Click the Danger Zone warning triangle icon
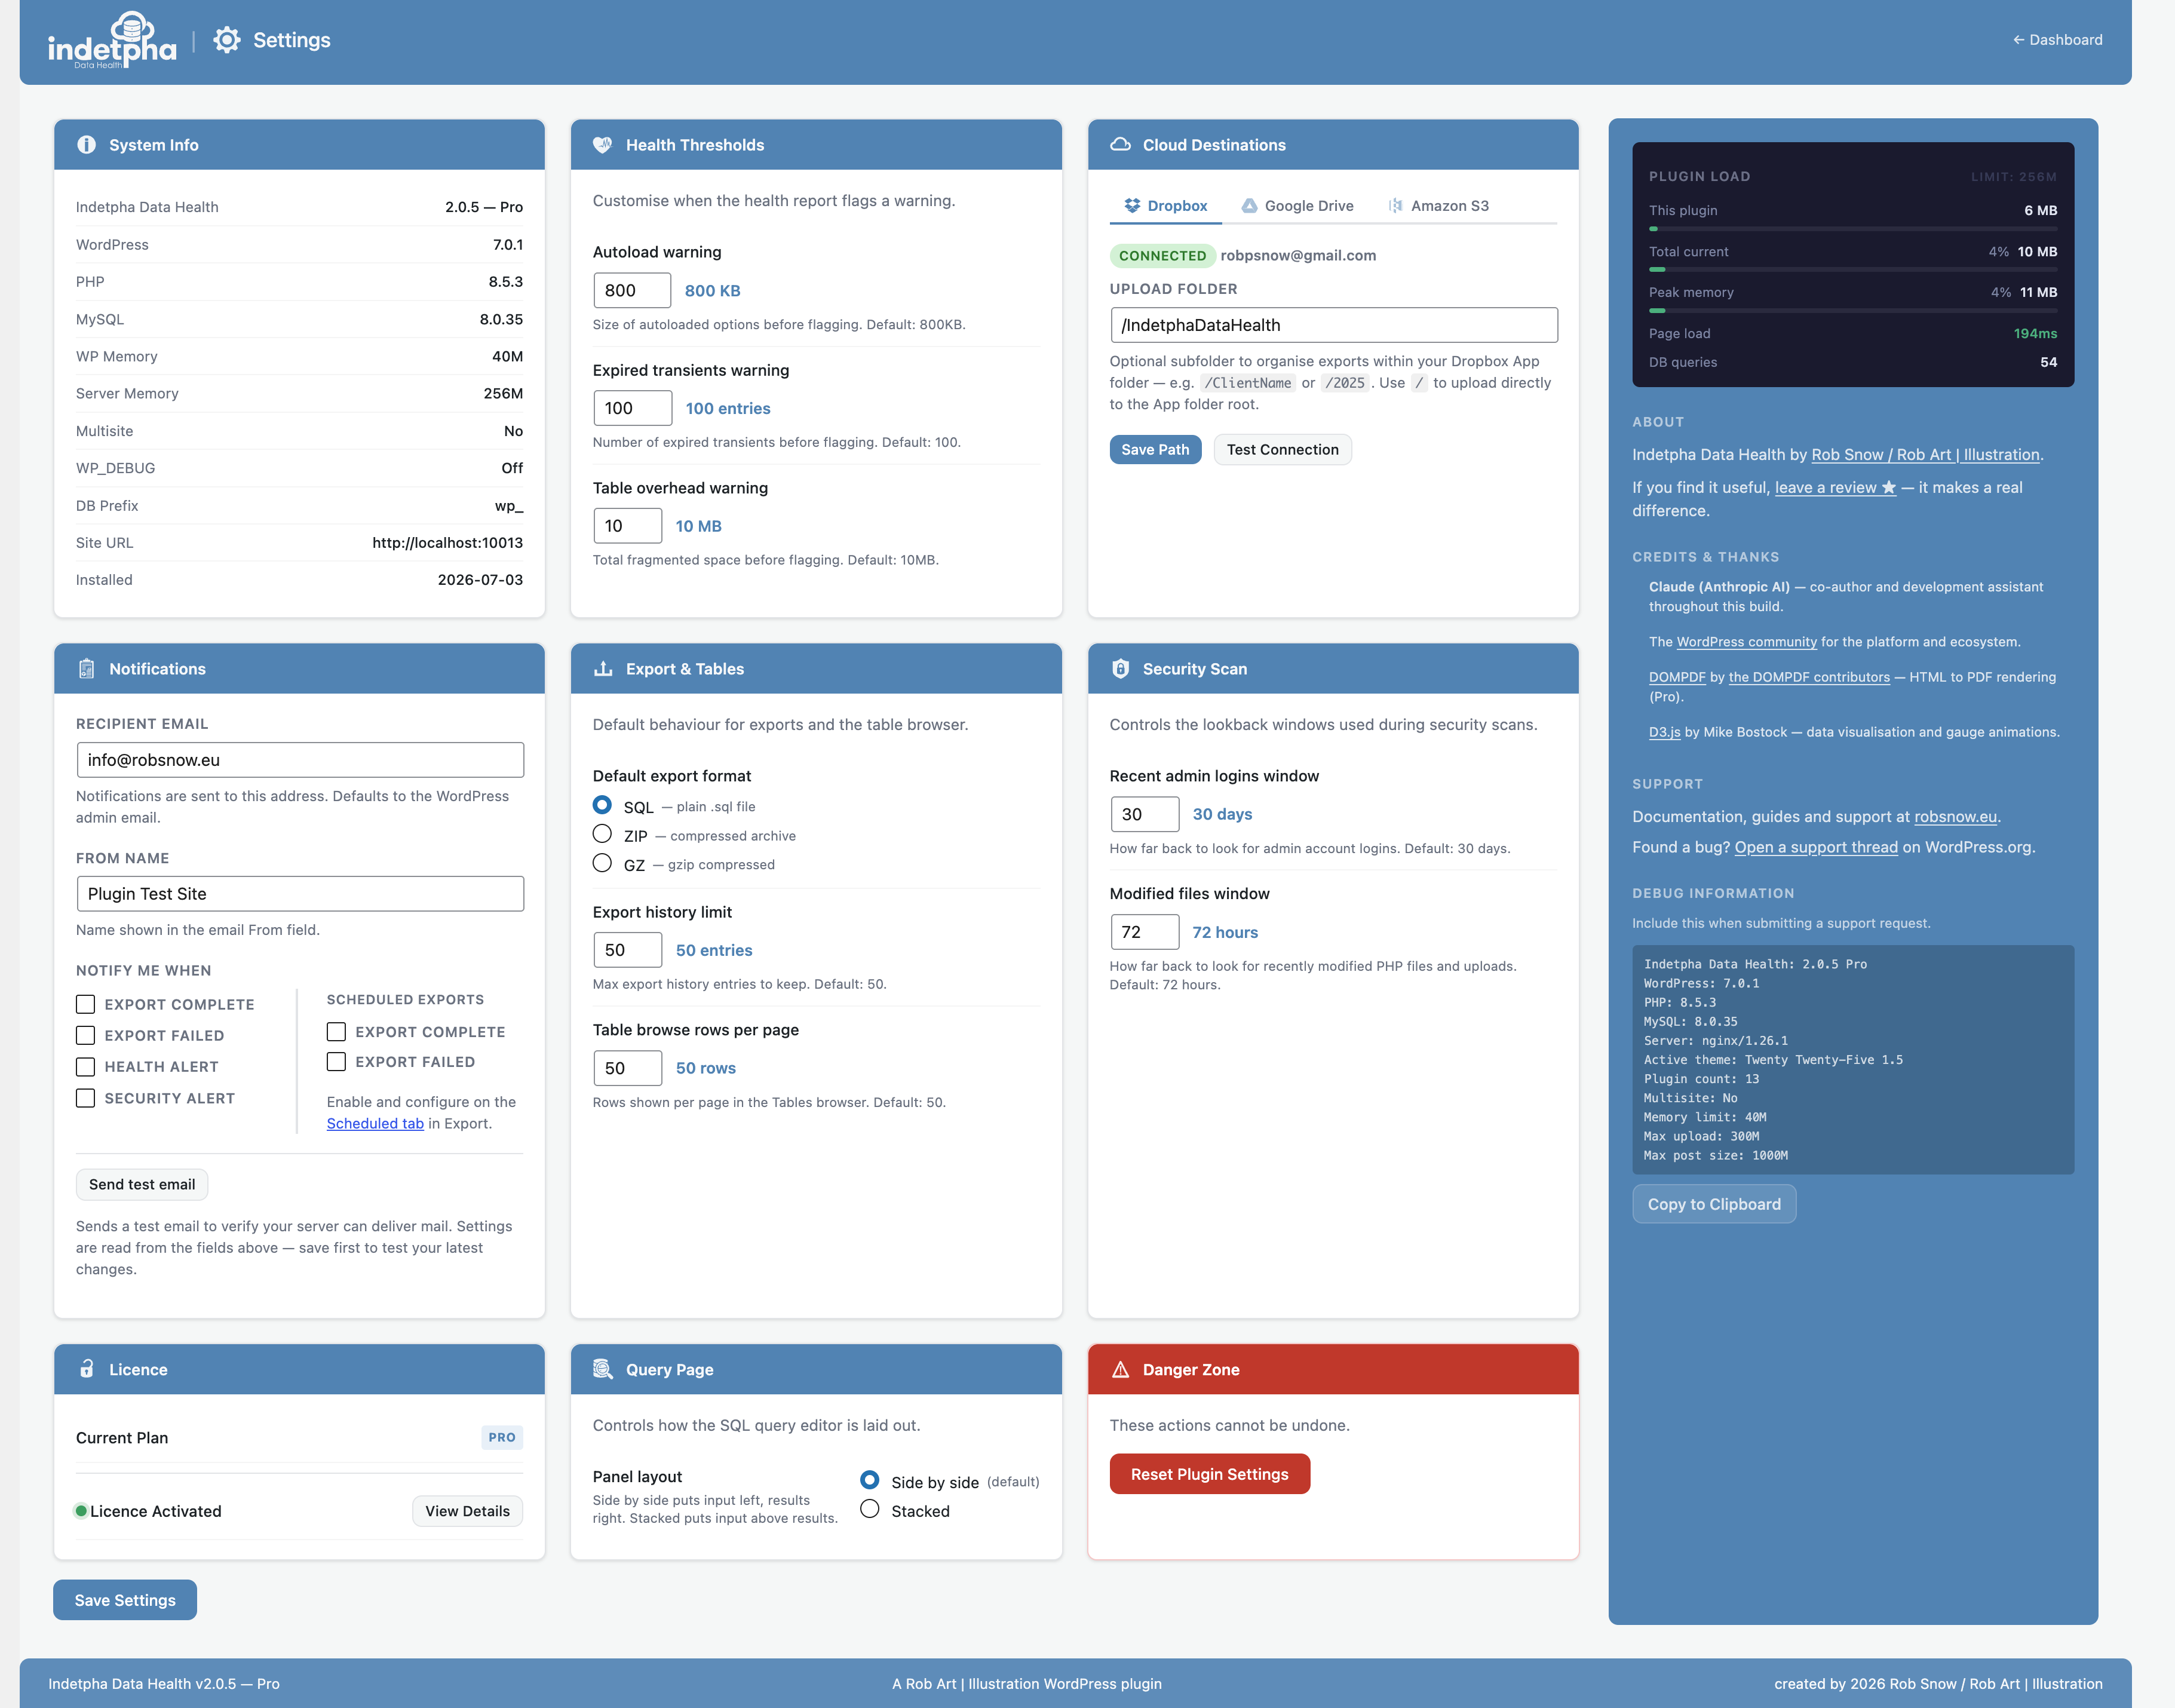The width and height of the screenshot is (2175, 1708). (x=1120, y=1370)
